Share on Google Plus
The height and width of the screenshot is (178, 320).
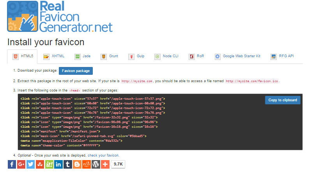click(21, 164)
